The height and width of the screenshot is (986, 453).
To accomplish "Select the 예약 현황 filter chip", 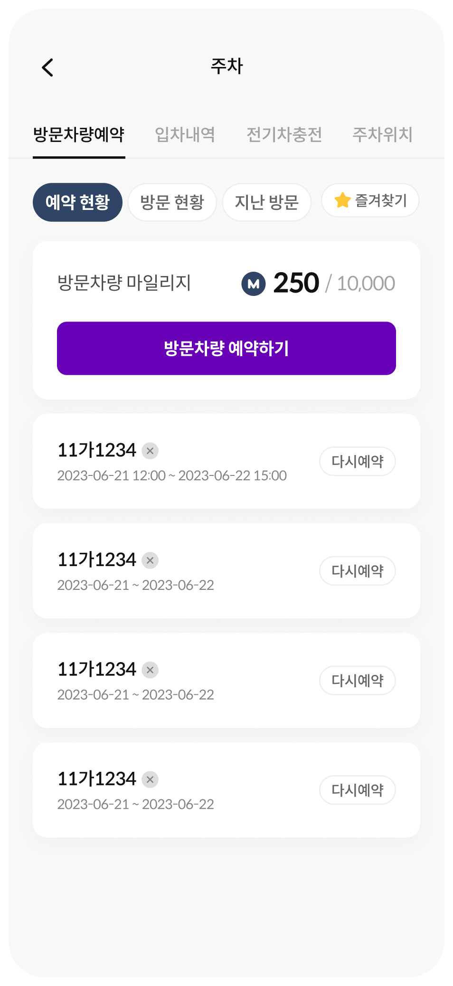I will pos(77,202).
